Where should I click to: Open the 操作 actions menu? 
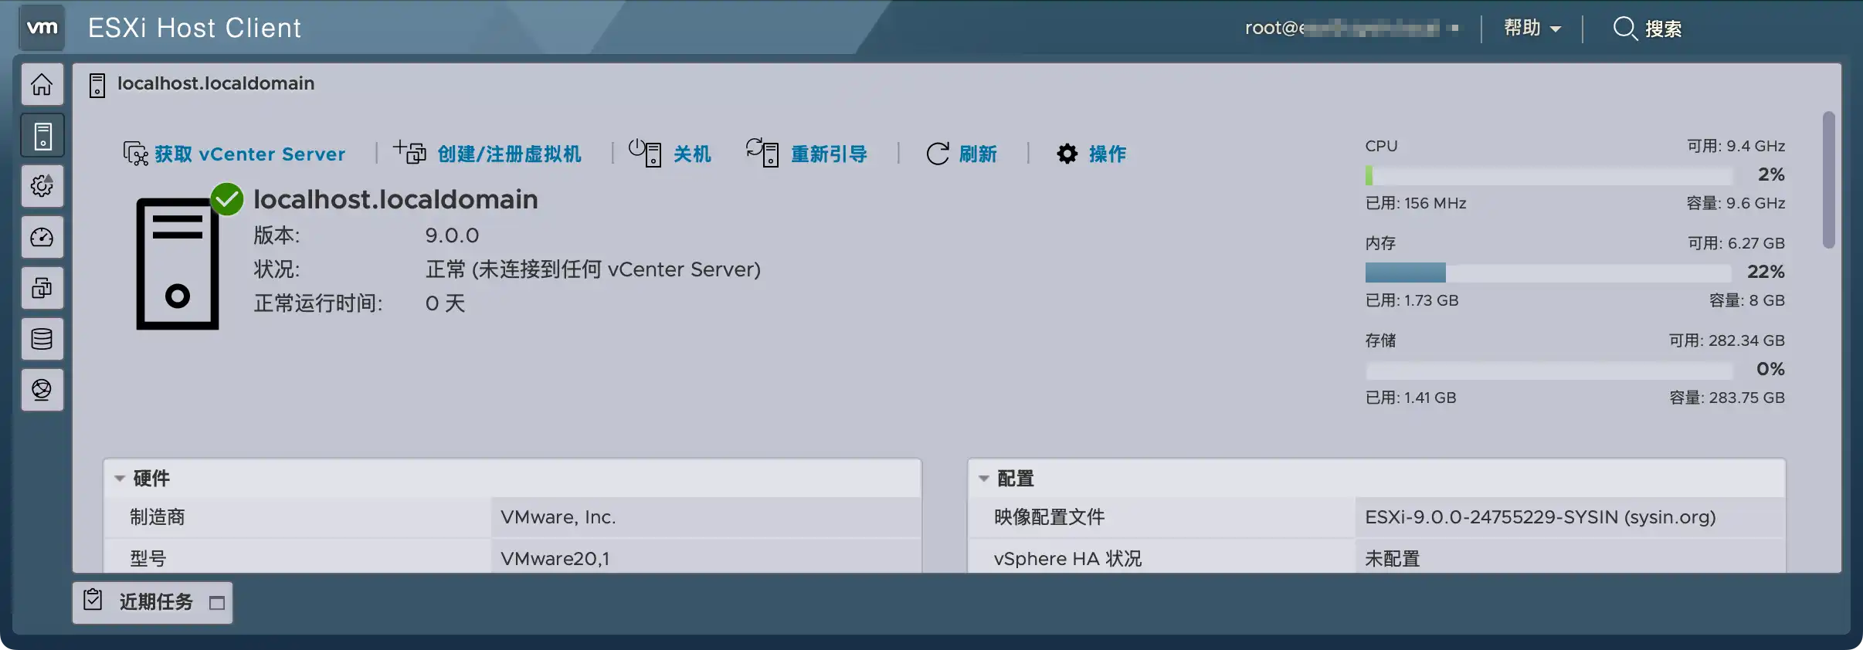point(1091,154)
